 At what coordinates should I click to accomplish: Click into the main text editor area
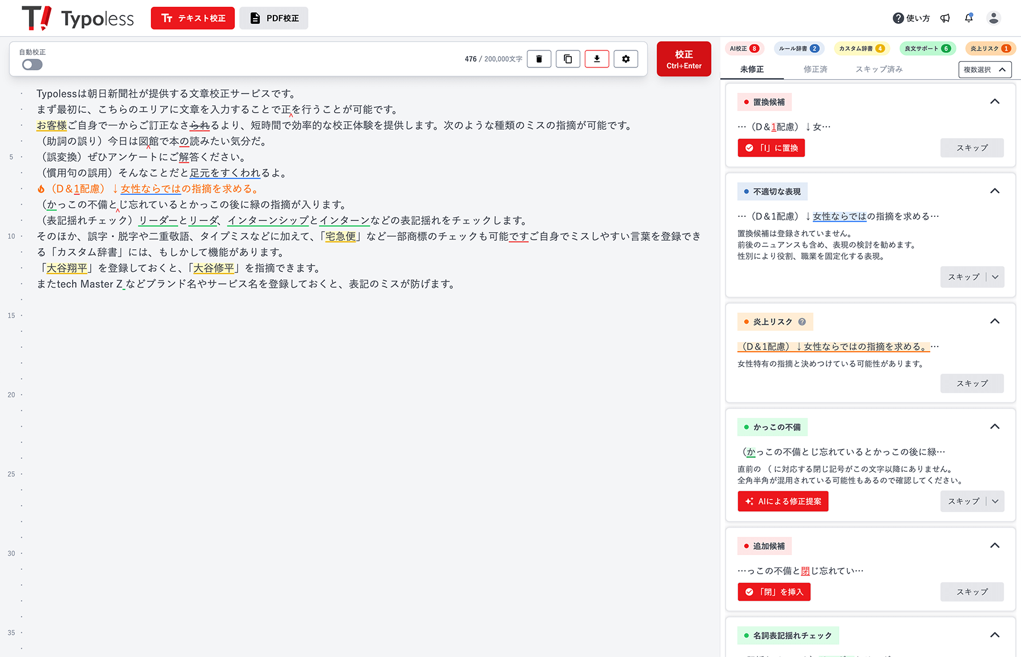(363, 425)
